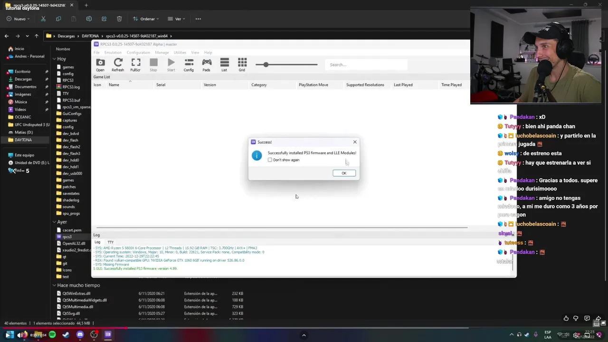Open Discord from the taskbar
The height and width of the screenshot is (342, 608).
[x=80, y=335]
